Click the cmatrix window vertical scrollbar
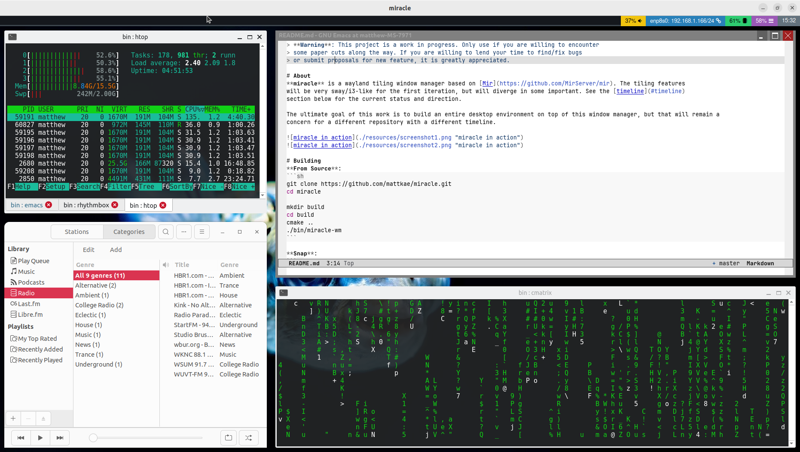Screen dimensions: 800x452 pyautogui.click(x=791, y=373)
